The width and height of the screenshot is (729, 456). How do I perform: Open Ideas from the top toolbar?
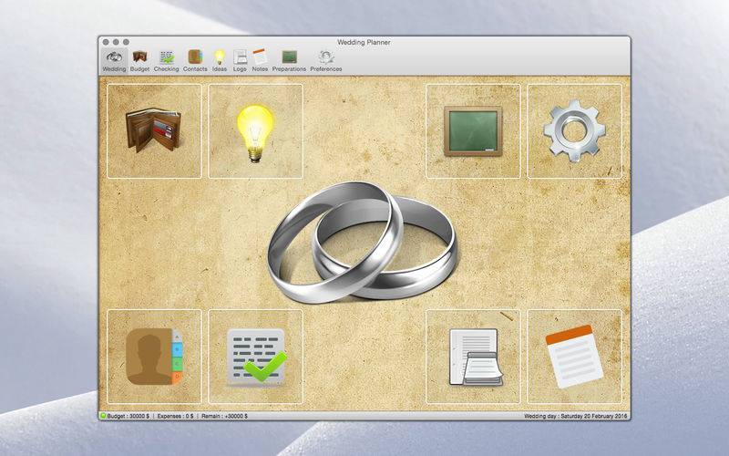pyautogui.click(x=220, y=61)
